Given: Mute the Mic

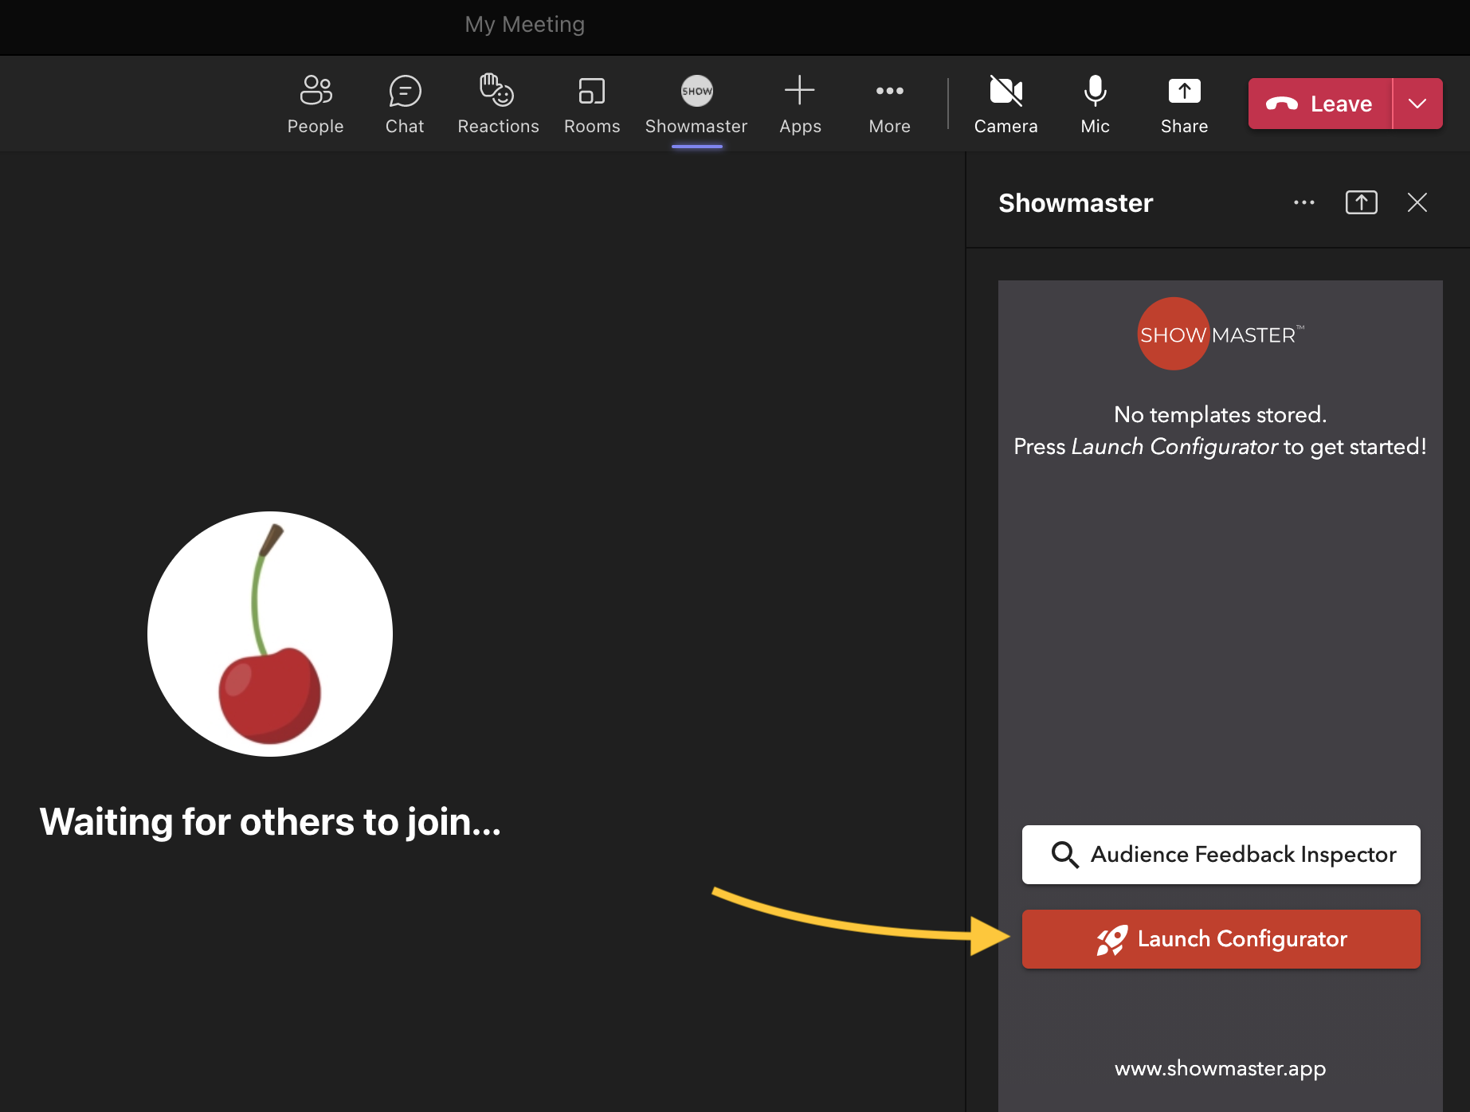Looking at the screenshot, I should tap(1095, 104).
